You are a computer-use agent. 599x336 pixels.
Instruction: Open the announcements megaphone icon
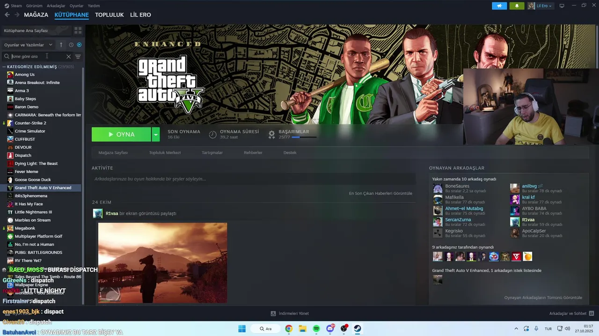click(x=499, y=6)
